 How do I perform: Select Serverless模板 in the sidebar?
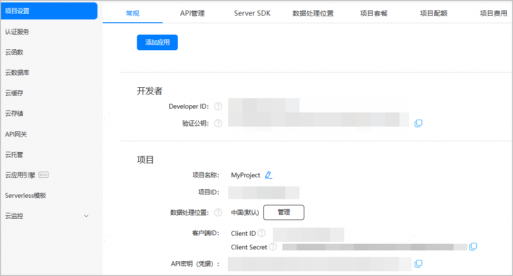click(26, 195)
